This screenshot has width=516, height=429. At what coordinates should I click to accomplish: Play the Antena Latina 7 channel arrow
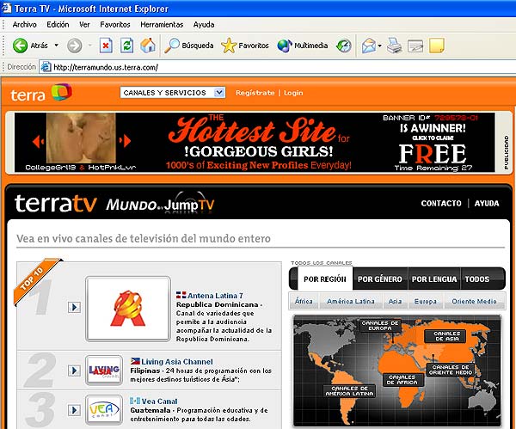click(x=74, y=307)
